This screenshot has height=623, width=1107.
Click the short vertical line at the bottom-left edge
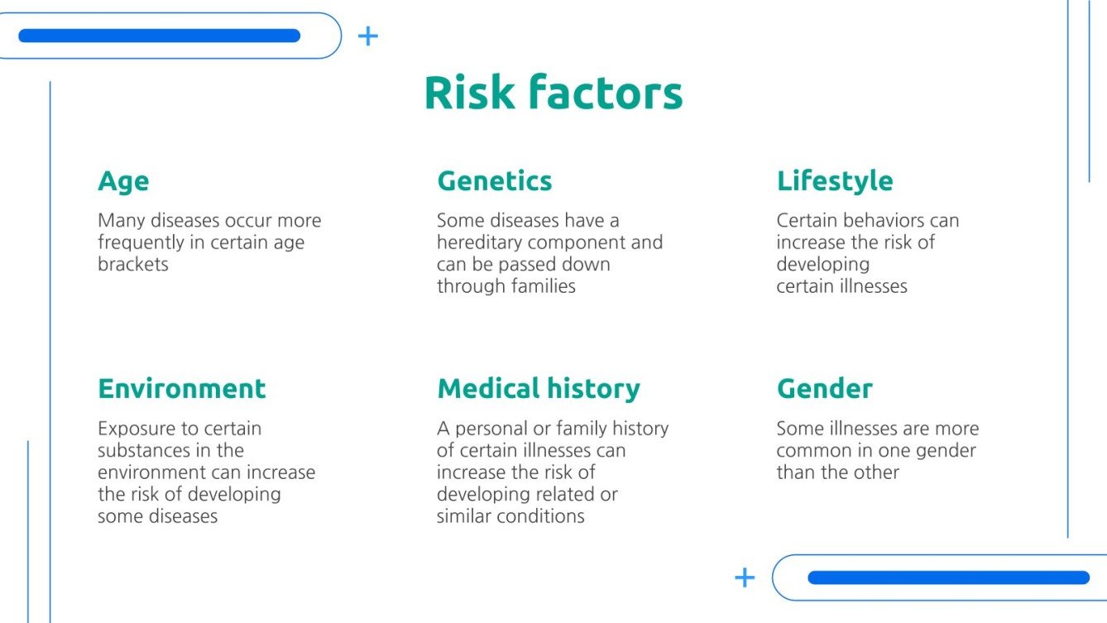pos(28,530)
